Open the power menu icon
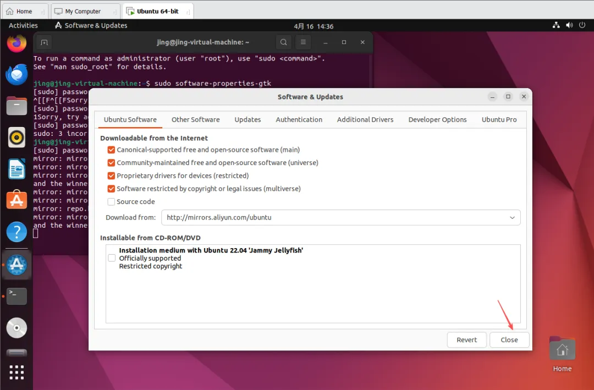The width and height of the screenshot is (594, 390). coord(582,25)
